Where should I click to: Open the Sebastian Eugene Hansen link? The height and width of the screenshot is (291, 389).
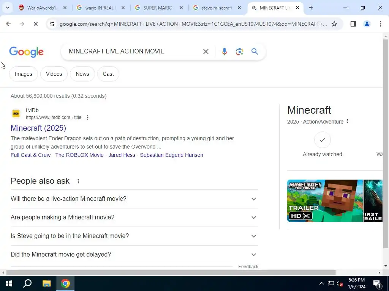pos(171,155)
